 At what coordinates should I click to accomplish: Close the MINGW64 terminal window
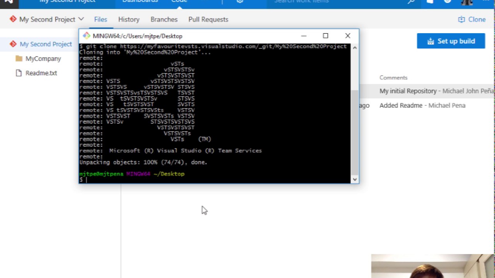(x=348, y=36)
